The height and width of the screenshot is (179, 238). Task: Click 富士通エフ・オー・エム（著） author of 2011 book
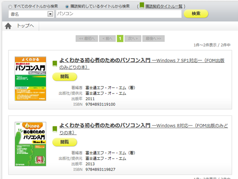tap(110, 88)
